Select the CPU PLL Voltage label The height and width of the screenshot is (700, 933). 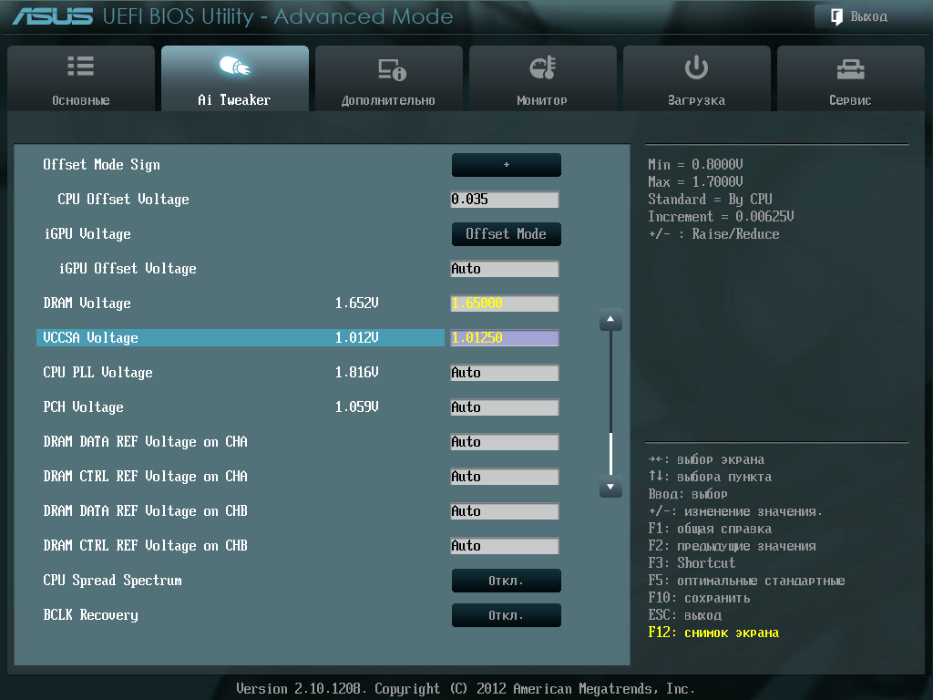[97, 373]
